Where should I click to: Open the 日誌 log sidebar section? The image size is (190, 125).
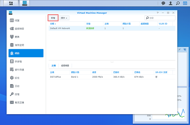(x=26, y=86)
